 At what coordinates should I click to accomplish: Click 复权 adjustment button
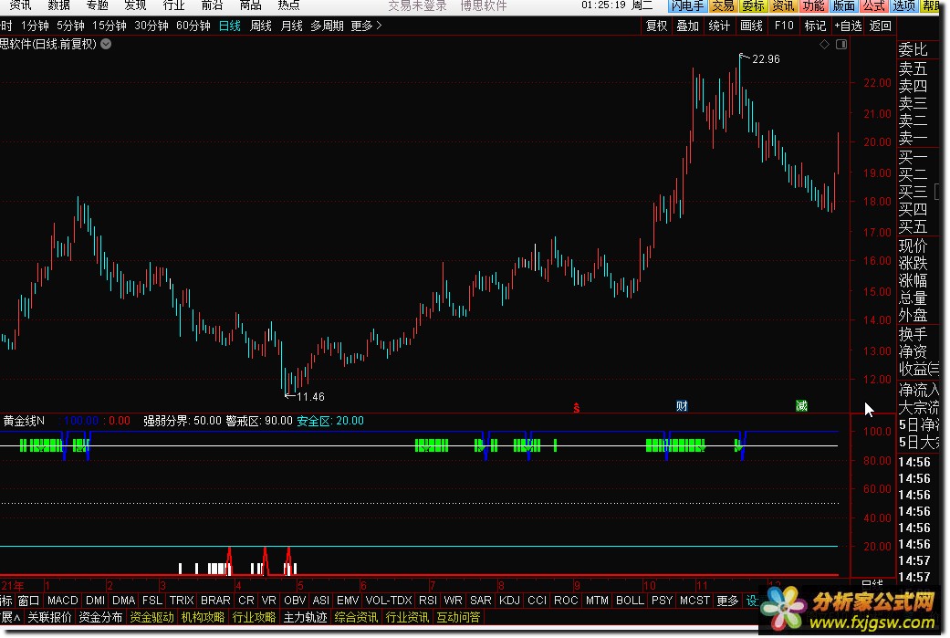click(x=657, y=26)
